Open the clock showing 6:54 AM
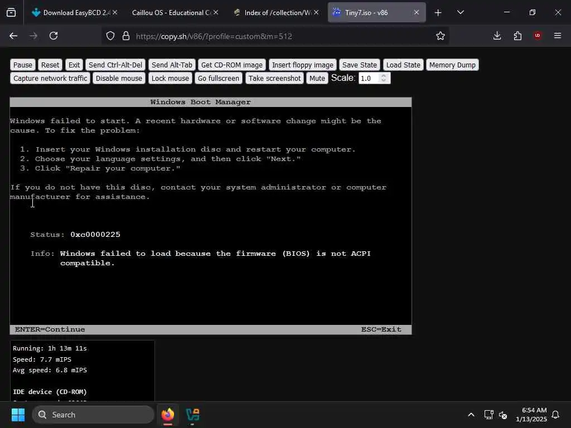The image size is (571, 428). click(531, 415)
